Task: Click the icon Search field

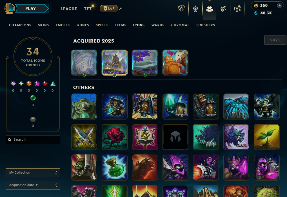Action: point(33,140)
